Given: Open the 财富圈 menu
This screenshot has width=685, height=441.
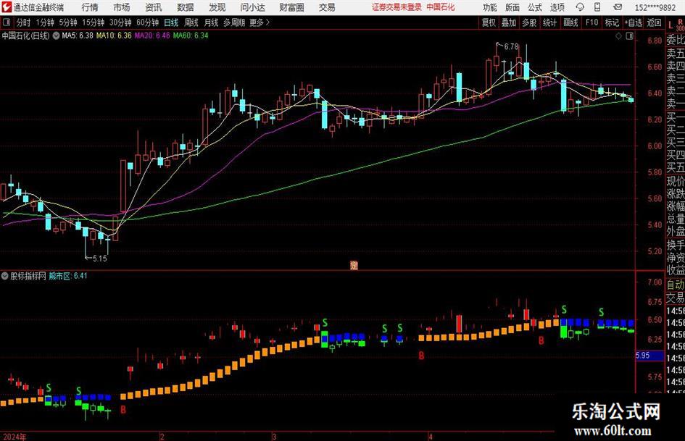Looking at the screenshot, I should click(x=292, y=7).
